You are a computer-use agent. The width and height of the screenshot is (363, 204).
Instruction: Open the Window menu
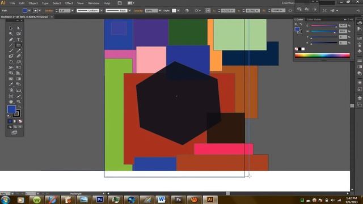(94, 3)
